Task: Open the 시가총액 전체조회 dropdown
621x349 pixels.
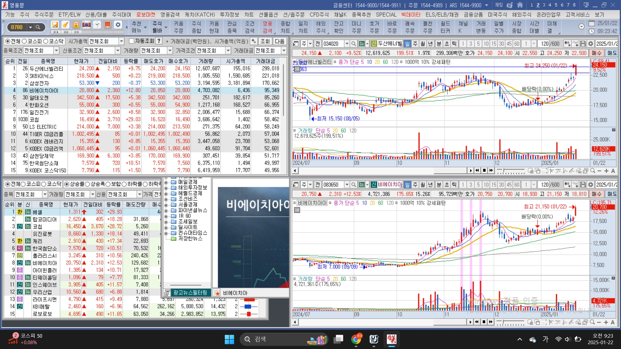Action: point(122,41)
